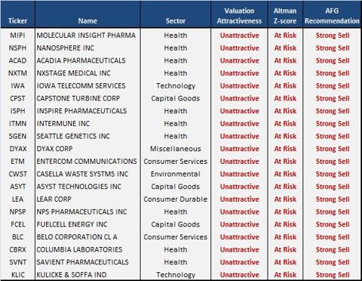Click the Technology sector for Iowa Telecomm

point(176,86)
